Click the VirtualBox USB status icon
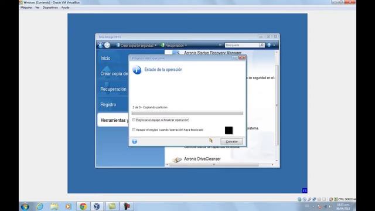The image size is (375, 211). (x=309, y=199)
